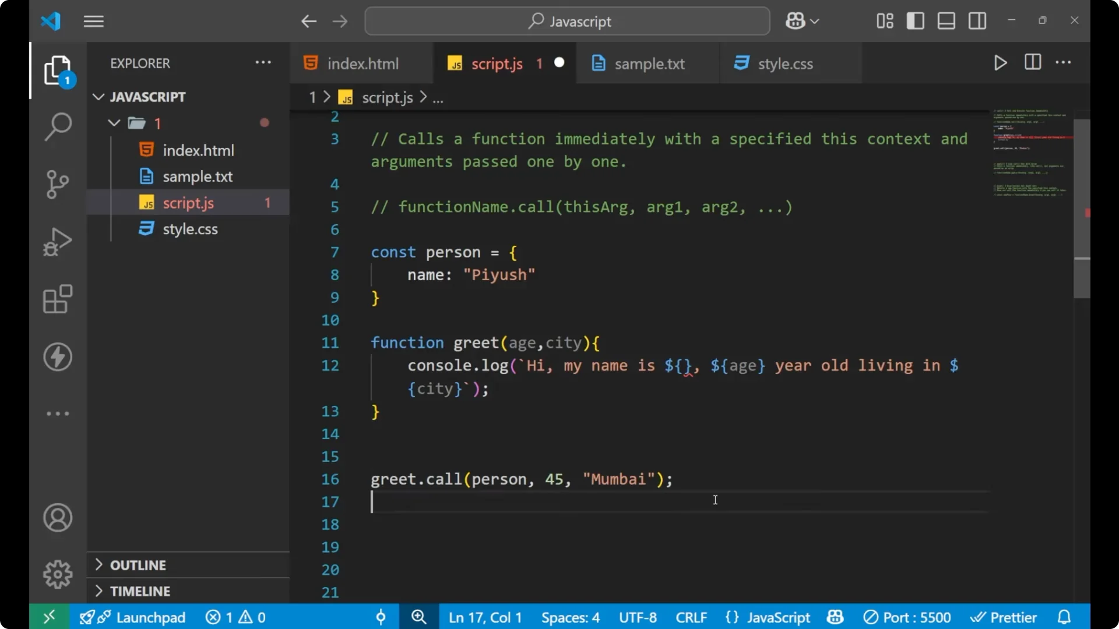Toggle the primary sidebar visibility
The height and width of the screenshot is (629, 1119).
point(915,20)
